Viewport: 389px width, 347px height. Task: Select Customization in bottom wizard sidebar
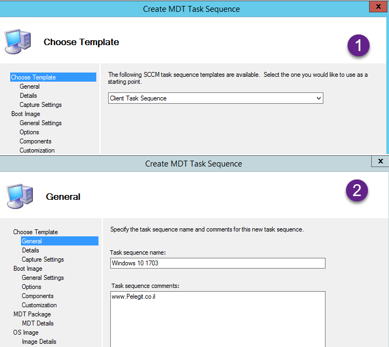pos(39,305)
